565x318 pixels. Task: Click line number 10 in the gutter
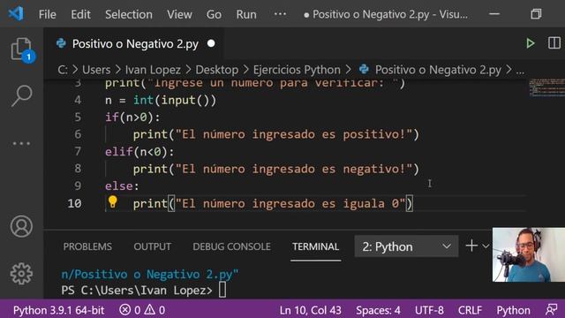74,204
